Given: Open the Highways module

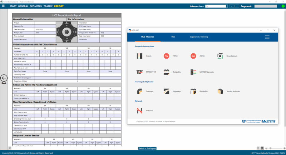Looking at the screenshot, I should pyautogui.click(x=166, y=91).
